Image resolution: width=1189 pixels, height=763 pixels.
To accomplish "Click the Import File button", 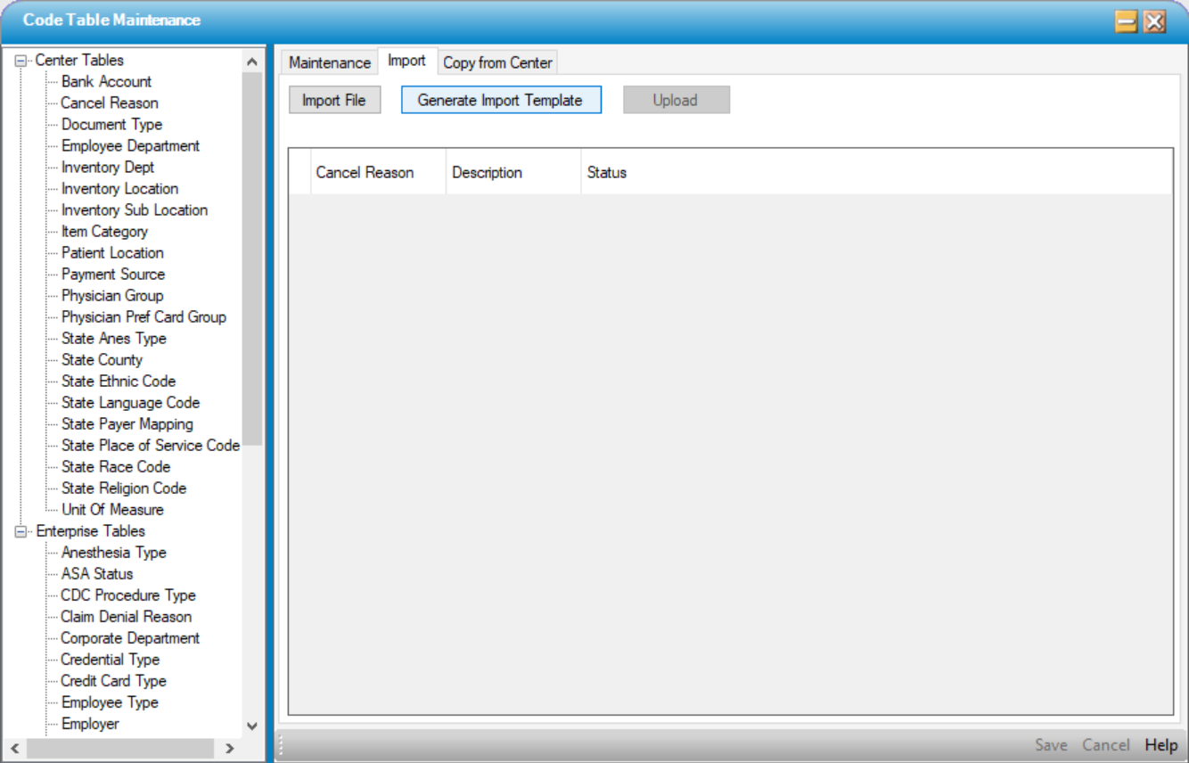I will 334,100.
